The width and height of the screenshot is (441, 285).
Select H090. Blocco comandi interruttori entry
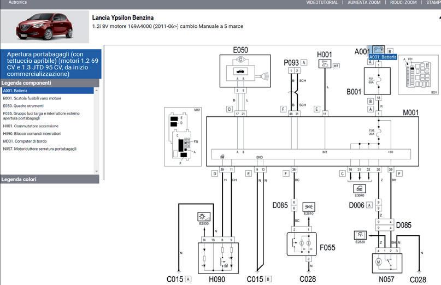point(32,134)
